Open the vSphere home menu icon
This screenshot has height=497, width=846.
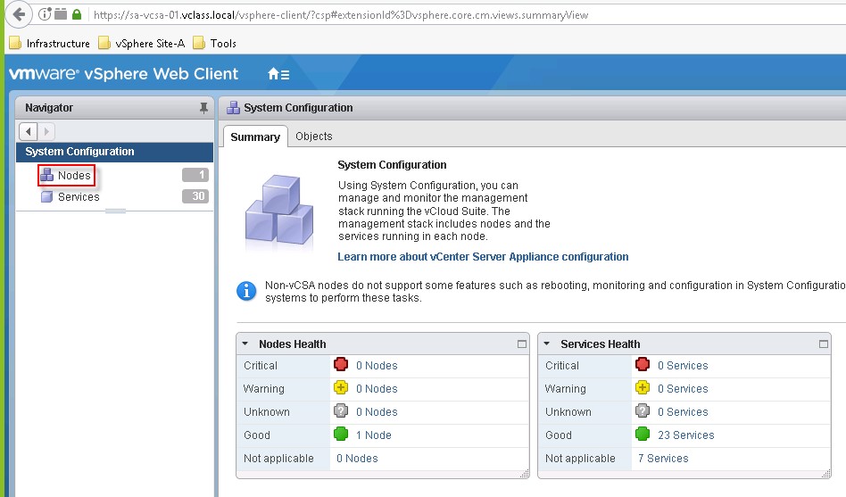278,74
